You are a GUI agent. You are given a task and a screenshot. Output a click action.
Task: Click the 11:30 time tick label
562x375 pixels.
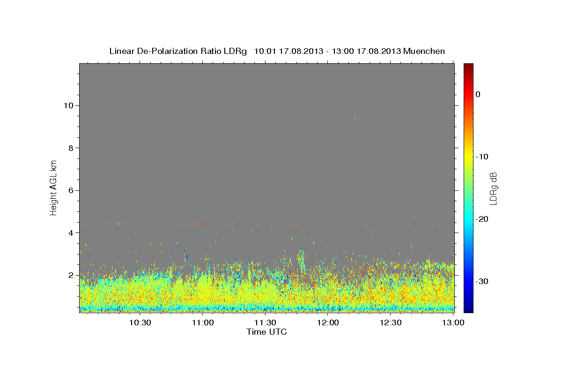(266, 322)
